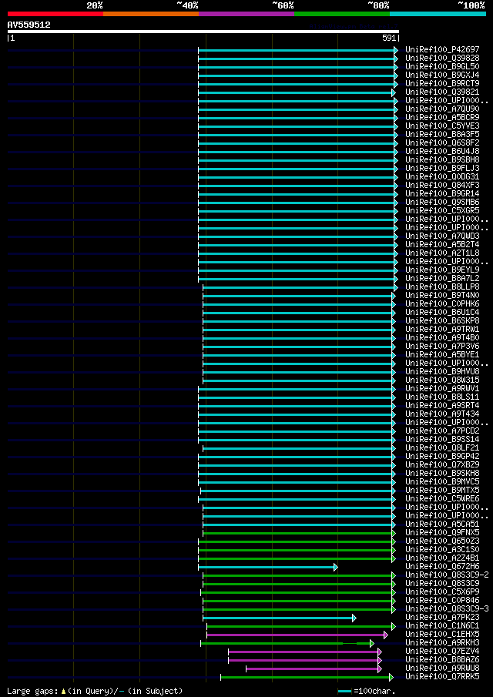The image size is (493, 697).
Task: Click the short cyan bar for Q672H6
Action: pos(268,567)
